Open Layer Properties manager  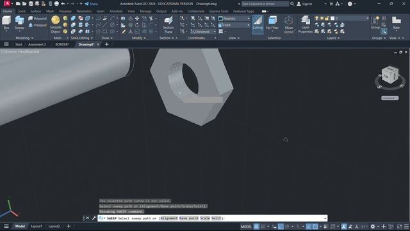tap(305, 24)
